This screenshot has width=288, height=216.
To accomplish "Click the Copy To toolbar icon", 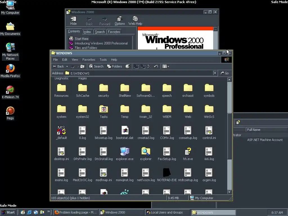I will pos(143,66).
